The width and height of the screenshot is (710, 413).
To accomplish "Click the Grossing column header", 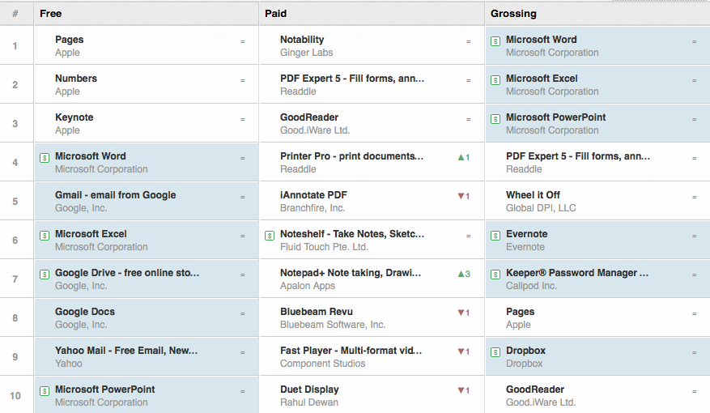I will pos(597,14).
